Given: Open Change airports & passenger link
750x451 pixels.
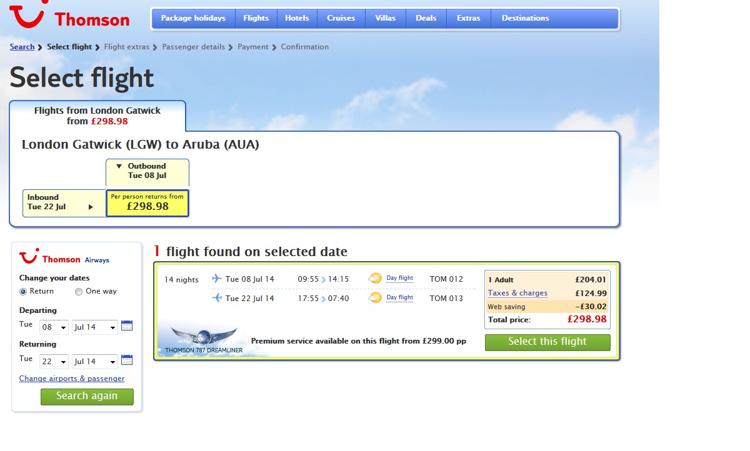Looking at the screenshot, I should pyautogui.click(x=72, y=379).
